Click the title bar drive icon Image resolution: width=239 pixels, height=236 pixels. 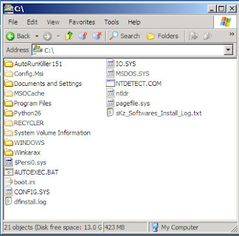9,8
